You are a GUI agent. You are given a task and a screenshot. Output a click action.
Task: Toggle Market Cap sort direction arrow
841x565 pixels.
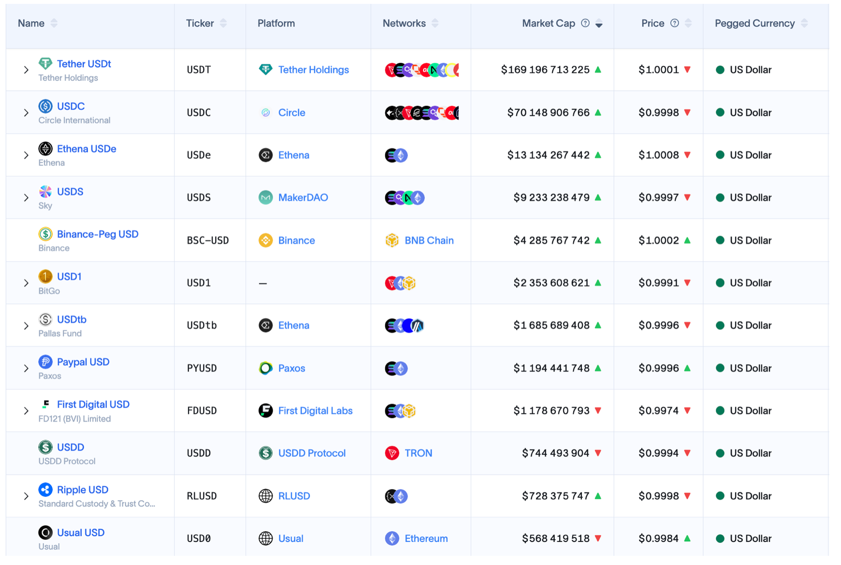(599, 24)
